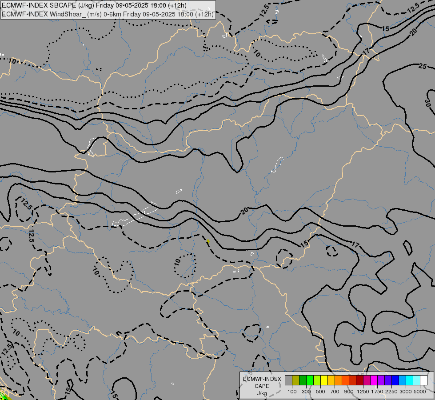
Task: Click the 'ECMWF-INDEX CAPE J/kg' legend title
Action: coord(262,386)
